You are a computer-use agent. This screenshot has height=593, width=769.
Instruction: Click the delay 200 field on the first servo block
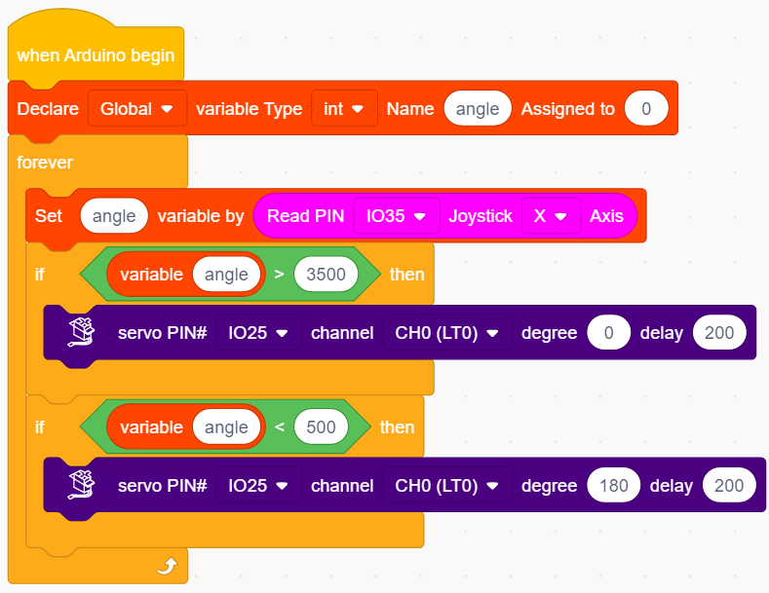click(719, 333)
